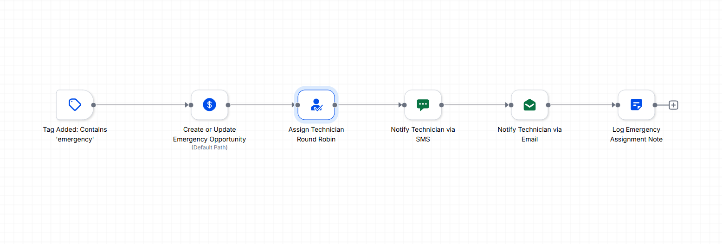722x244 pixels.
Task: Click the "Notify Technician via SMS" label
Action: [423, 134]
